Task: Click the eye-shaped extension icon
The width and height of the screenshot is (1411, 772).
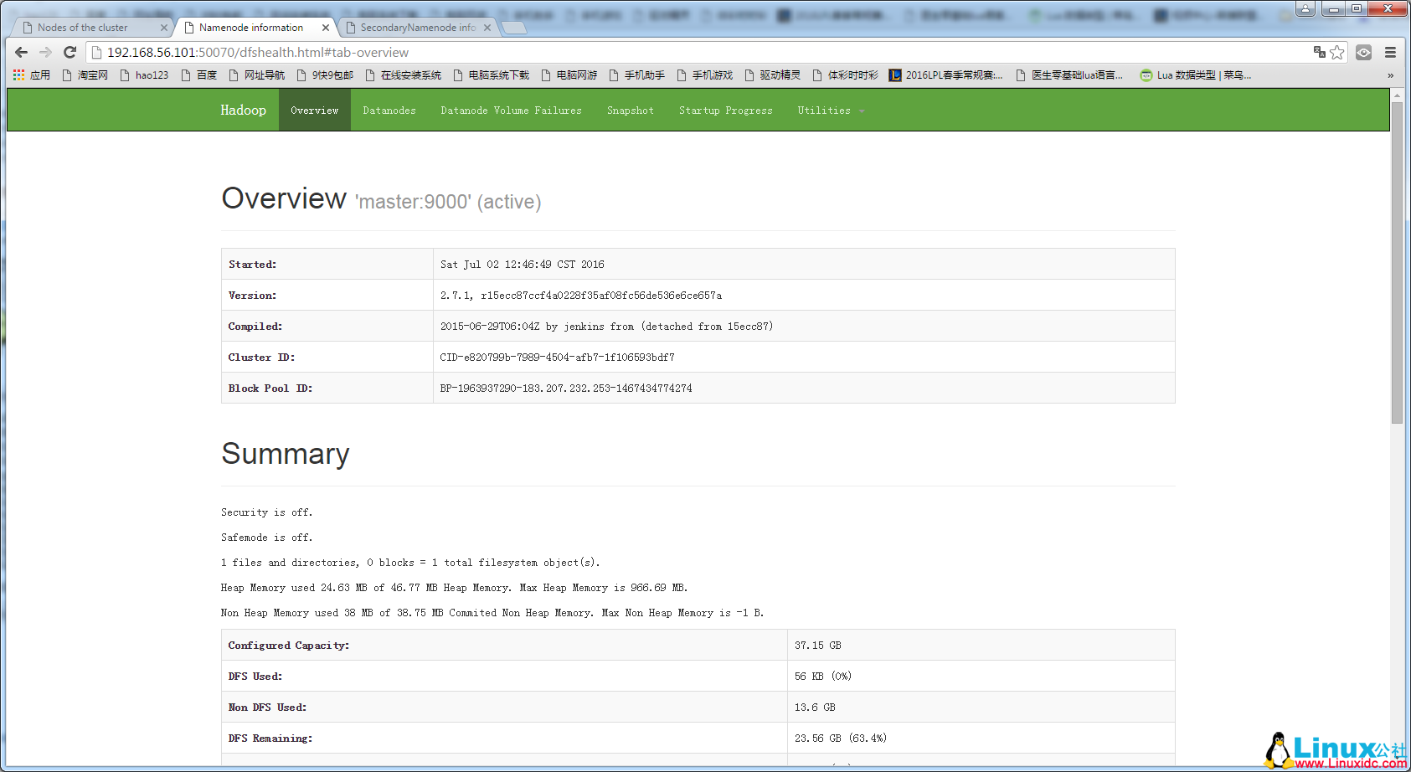Action: click(1363, 52)
